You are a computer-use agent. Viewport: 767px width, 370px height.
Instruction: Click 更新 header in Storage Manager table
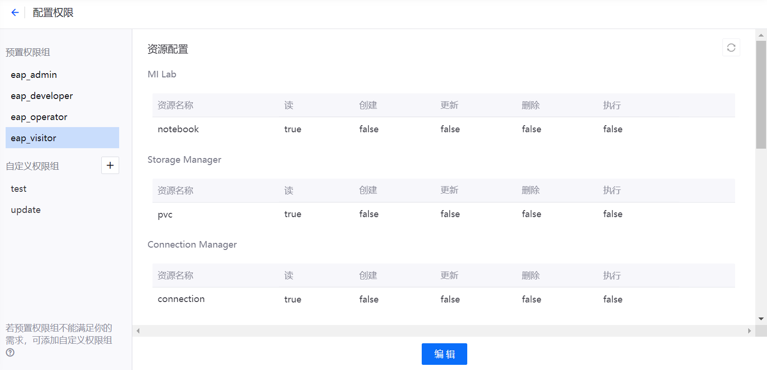click(x=449, y=190)
